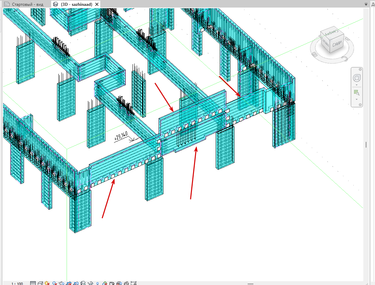
Task: Open the view scale 1 : 100 selector
Action: coord(17,284)
